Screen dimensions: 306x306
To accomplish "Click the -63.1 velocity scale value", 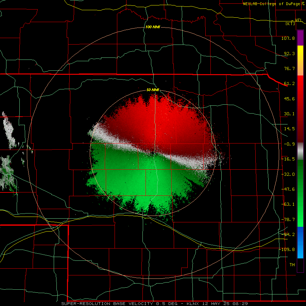I will 288,204.
